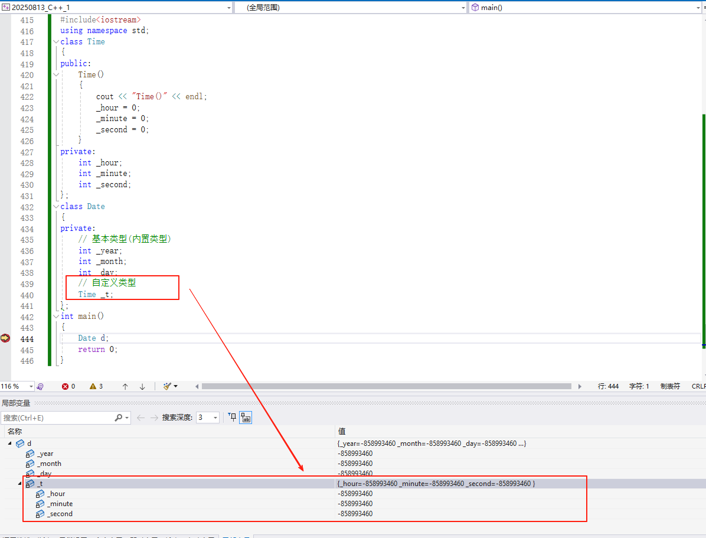Click the red error count icon
The height and width of the screenshot is (538, 706).
pos(66,387)
